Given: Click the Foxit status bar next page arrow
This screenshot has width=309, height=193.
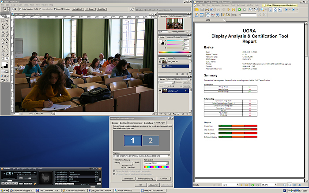Looking at the screenshot, I should tap(242, 185).
